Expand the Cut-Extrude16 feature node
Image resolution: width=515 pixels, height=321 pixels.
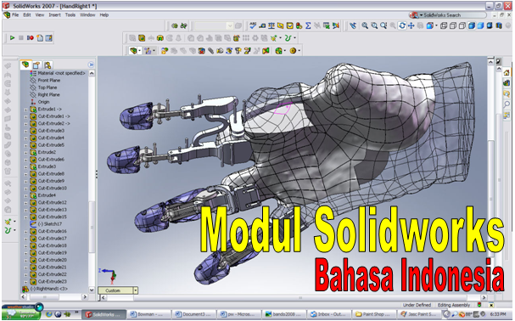point(25,232)
